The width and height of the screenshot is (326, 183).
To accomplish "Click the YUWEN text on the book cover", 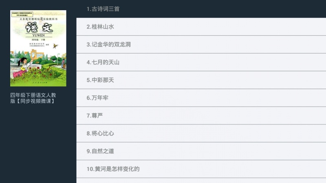I will pyautogui.click(x=38, y=35).
